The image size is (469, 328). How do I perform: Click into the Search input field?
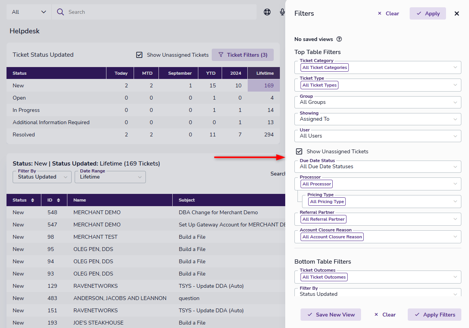point(161,12)
